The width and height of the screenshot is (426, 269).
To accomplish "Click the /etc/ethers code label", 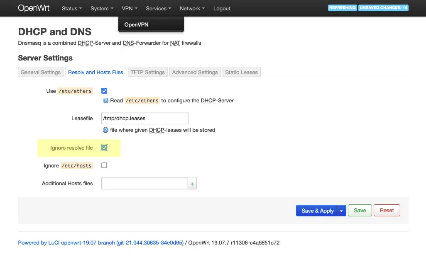I will click(x=75, y=91).
